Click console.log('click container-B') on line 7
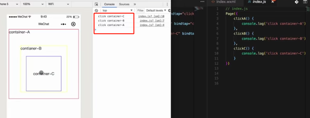Image resolution: width=310 pixels, height=118 pixels. click(274, 38)
